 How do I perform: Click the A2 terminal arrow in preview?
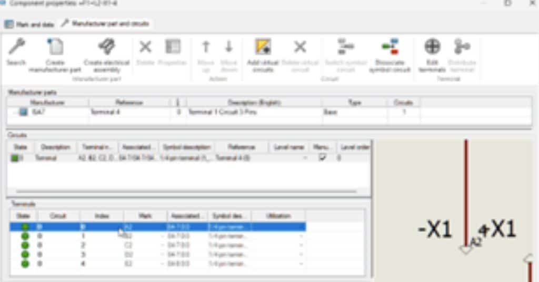(x=466, y=249)
